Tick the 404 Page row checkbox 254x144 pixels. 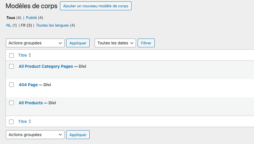tap(11, 85)
